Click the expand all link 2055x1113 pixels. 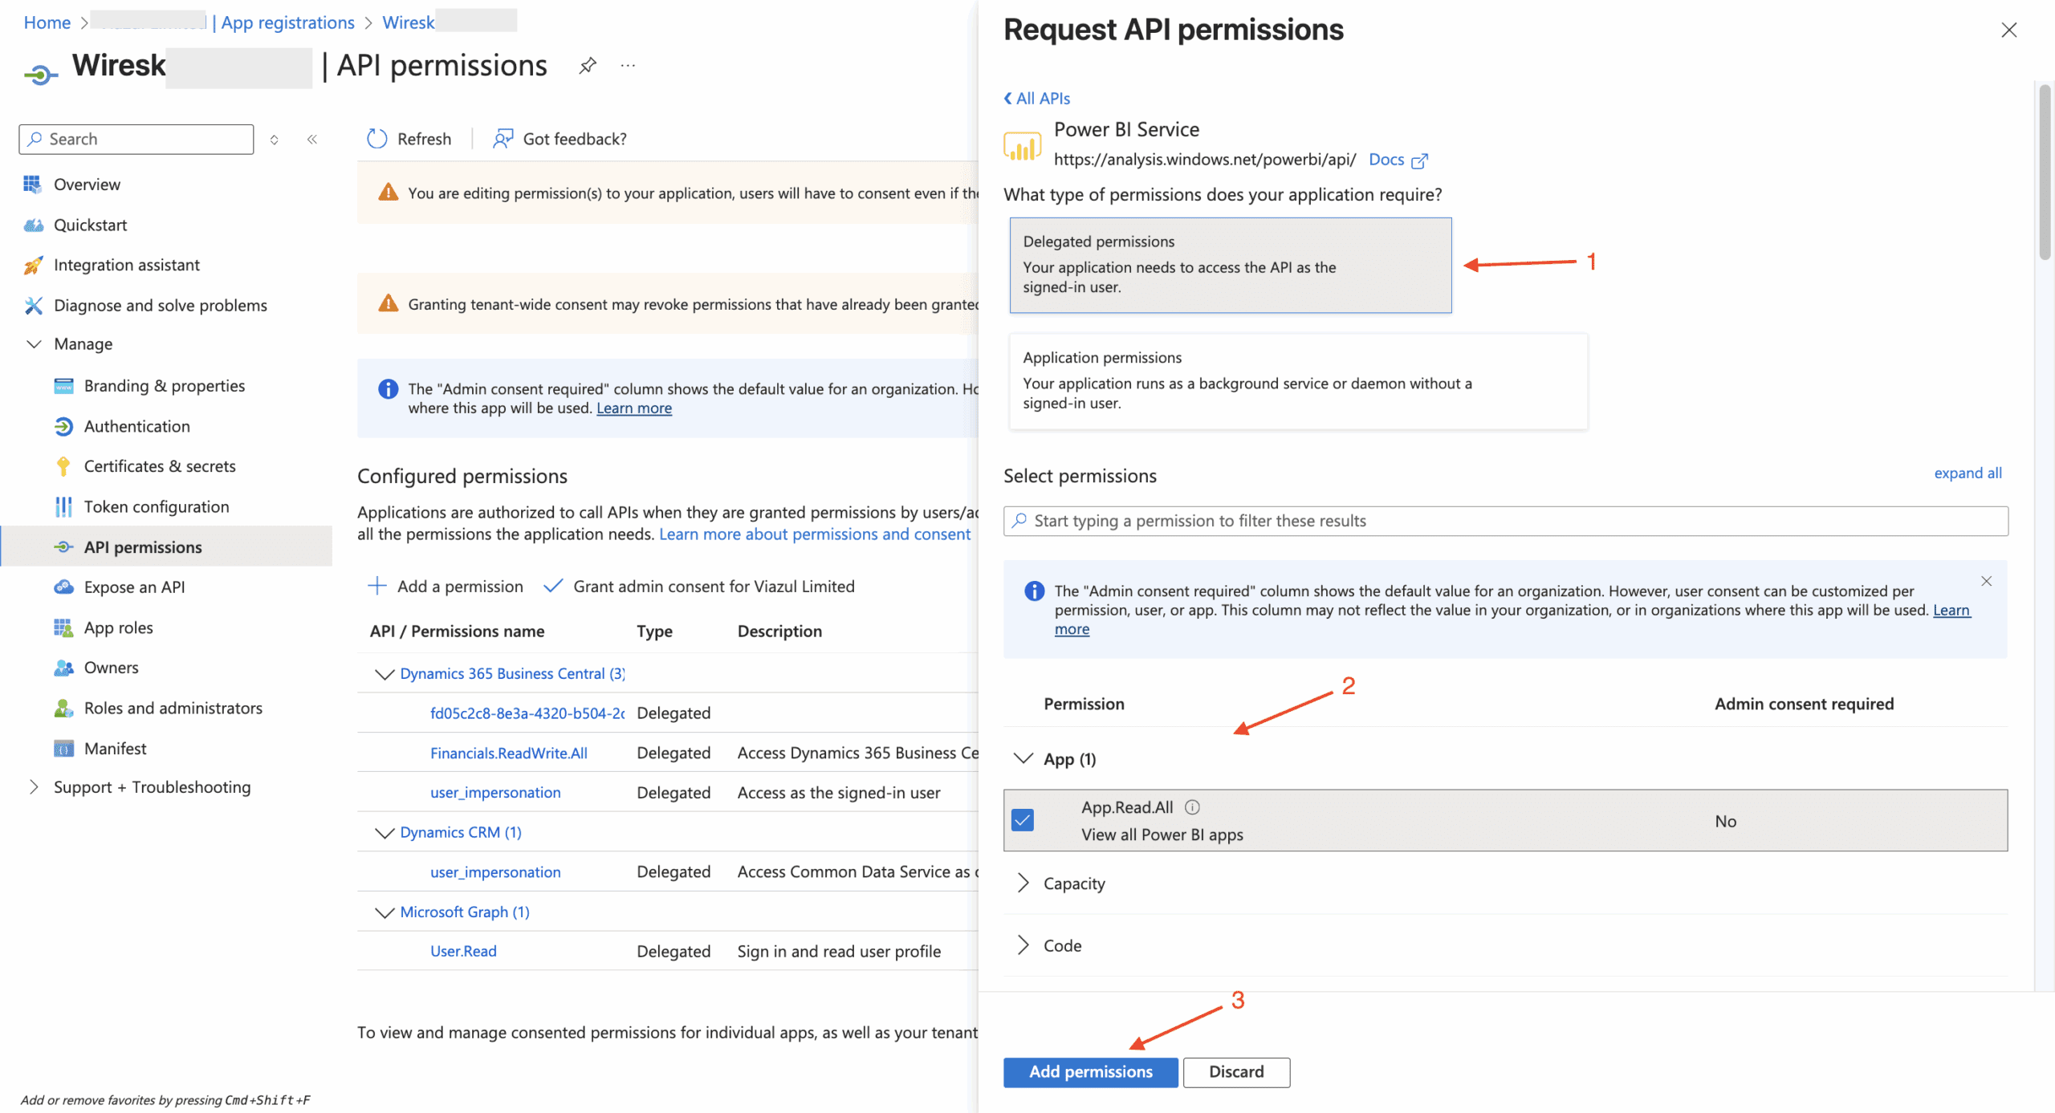click(x=1968, y=473)
